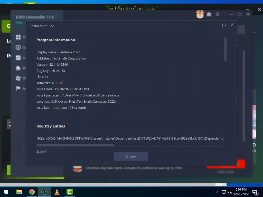
Task: Click the X on Installation Log dialog
Action: 232,25
